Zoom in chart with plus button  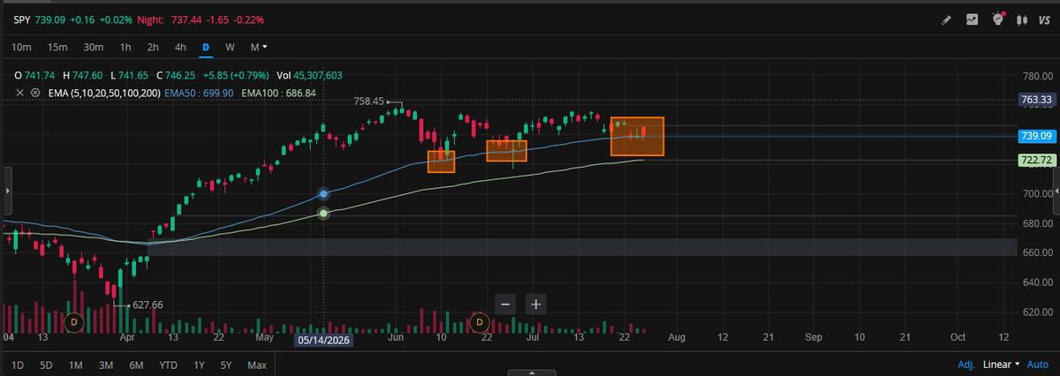tap(535, 304)
